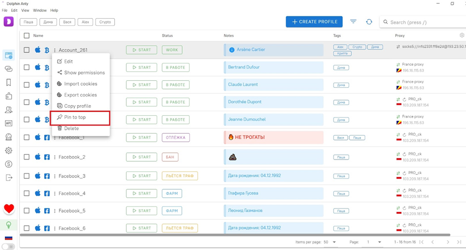Open the В РАБОТЕ status of Bertrand Dufour
Viewport: 466px width, 250px height.
coord(176,67)
